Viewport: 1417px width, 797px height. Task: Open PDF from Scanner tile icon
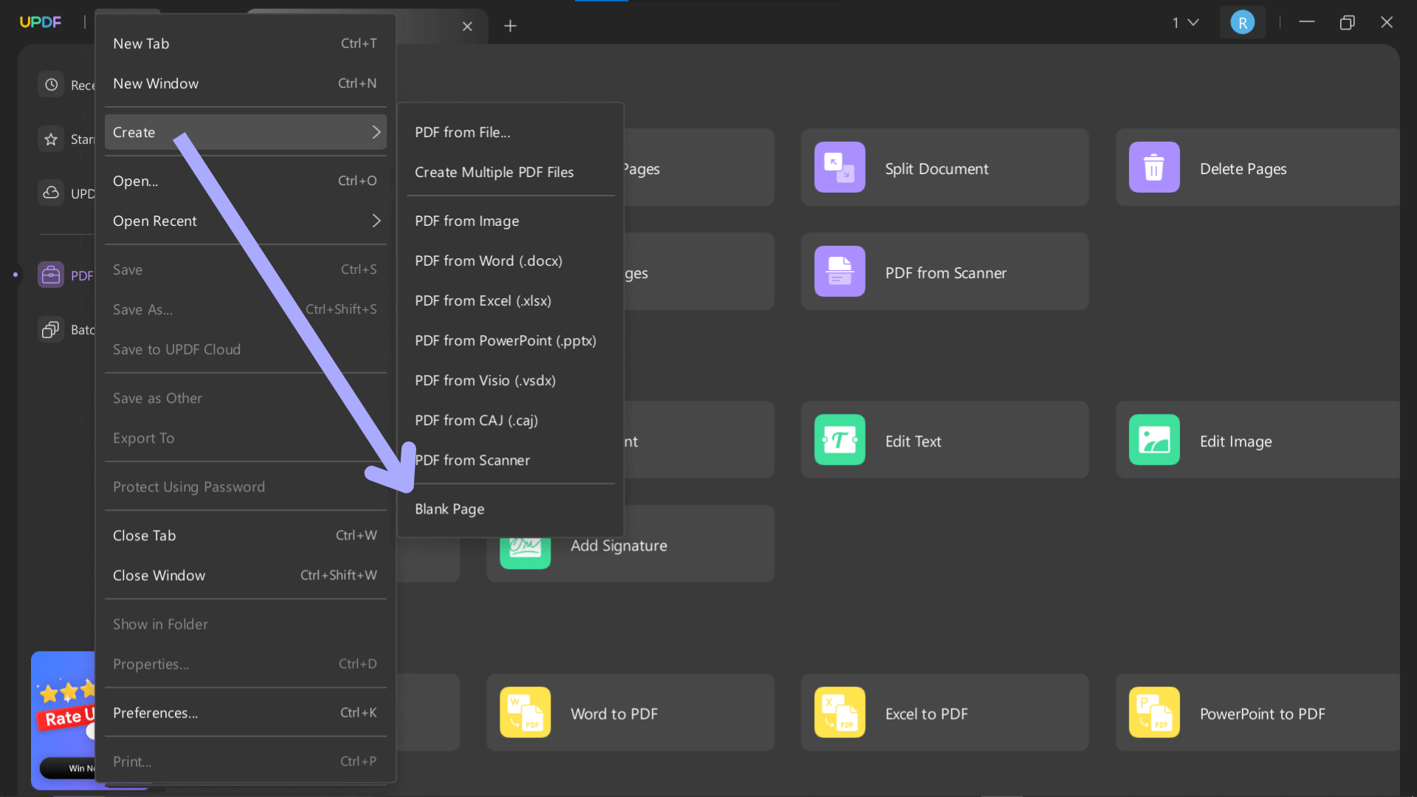[839, 272]
